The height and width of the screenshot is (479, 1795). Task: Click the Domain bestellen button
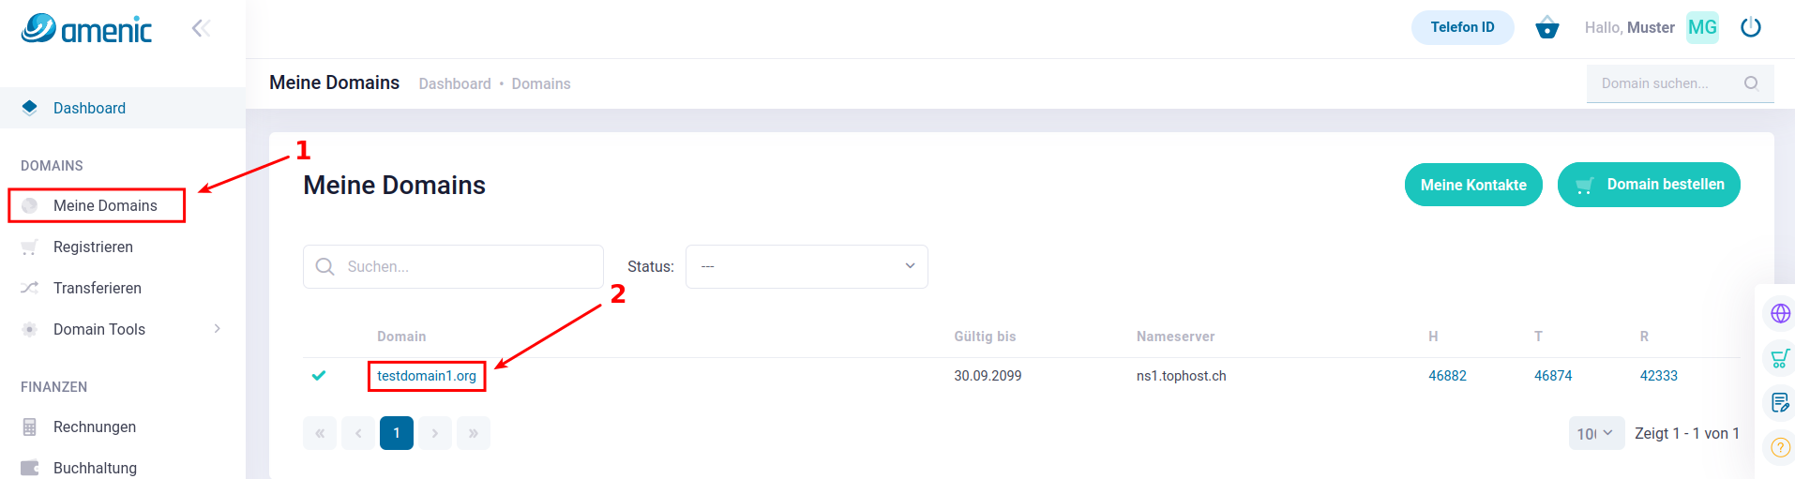(1649, 185)
